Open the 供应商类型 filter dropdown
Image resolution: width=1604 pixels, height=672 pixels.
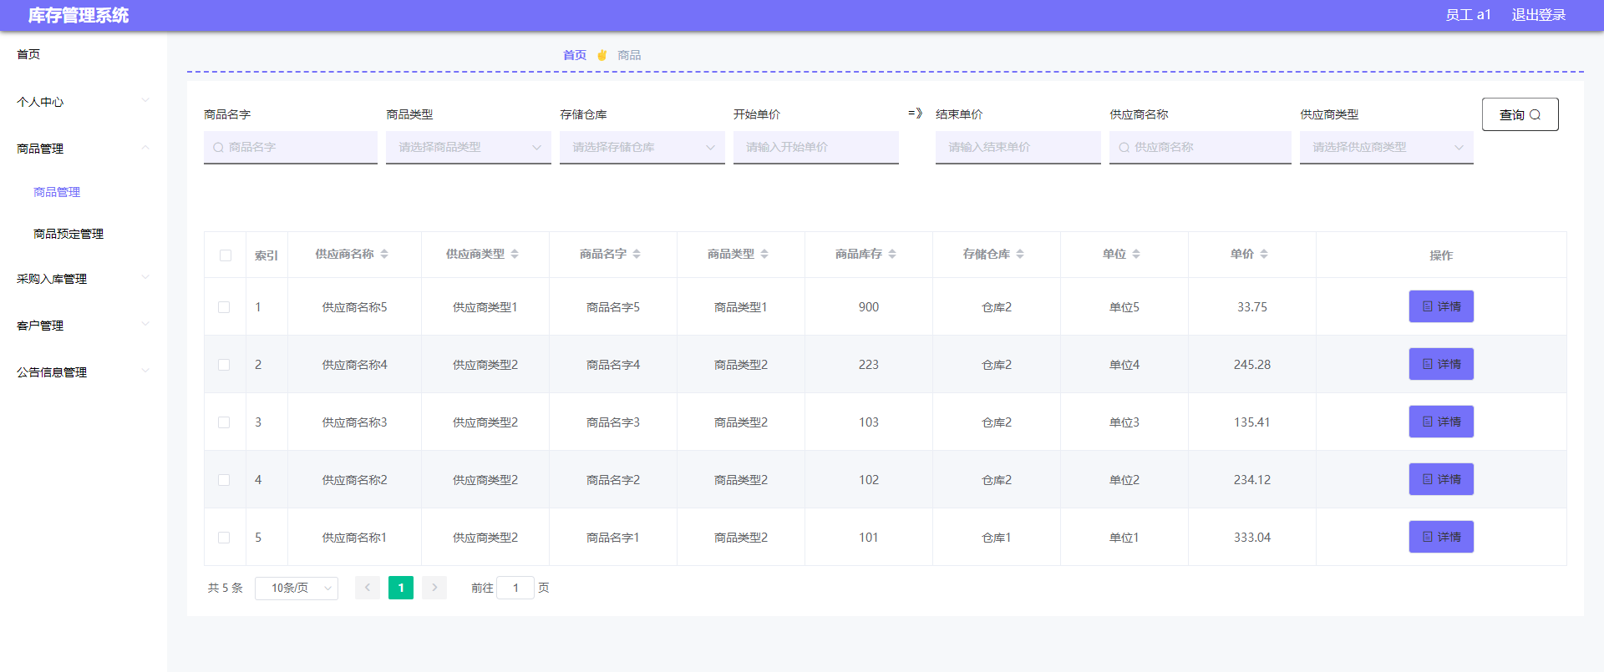[1387, 148]
